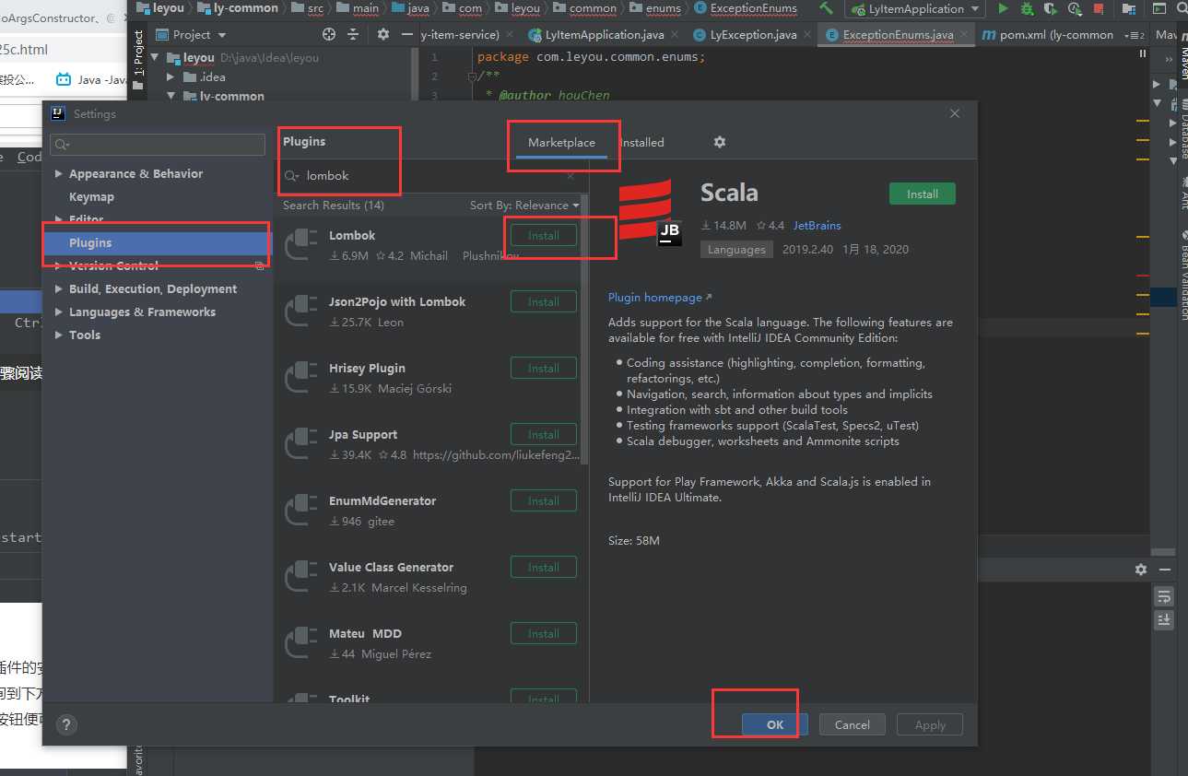The height and width of the screenshot is (776, 1188).
Task: Start debugging with the bug icon
Action: click(1027, 9)
